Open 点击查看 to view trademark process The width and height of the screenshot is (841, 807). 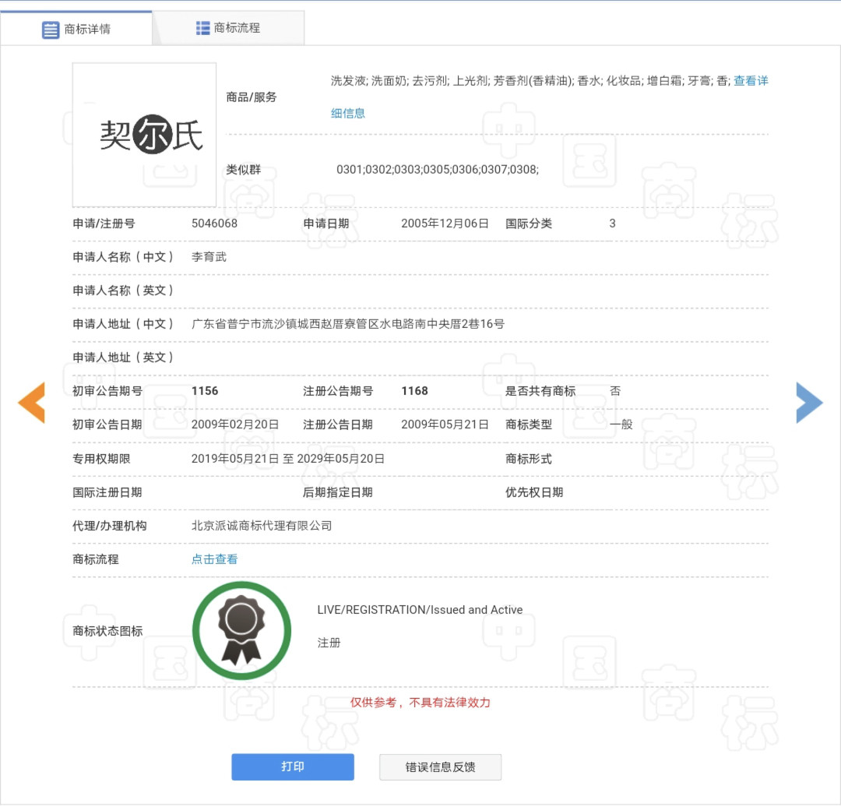[214, 559]
